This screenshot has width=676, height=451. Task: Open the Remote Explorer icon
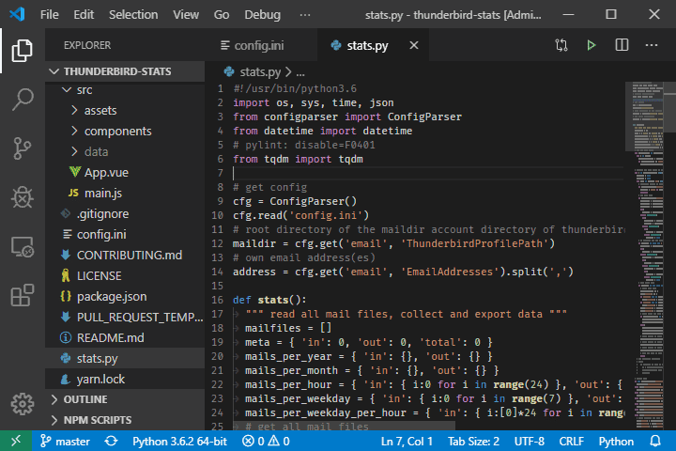23,246
